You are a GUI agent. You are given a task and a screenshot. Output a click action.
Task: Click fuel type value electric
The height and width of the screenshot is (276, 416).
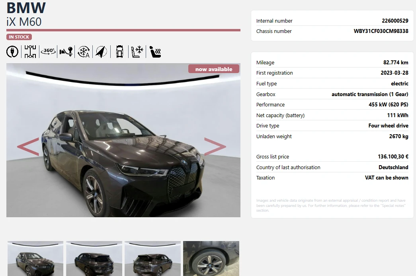[400, 83]
